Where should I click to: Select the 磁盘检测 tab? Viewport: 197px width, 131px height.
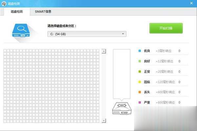pyautogui.click(x=17, y=12)
